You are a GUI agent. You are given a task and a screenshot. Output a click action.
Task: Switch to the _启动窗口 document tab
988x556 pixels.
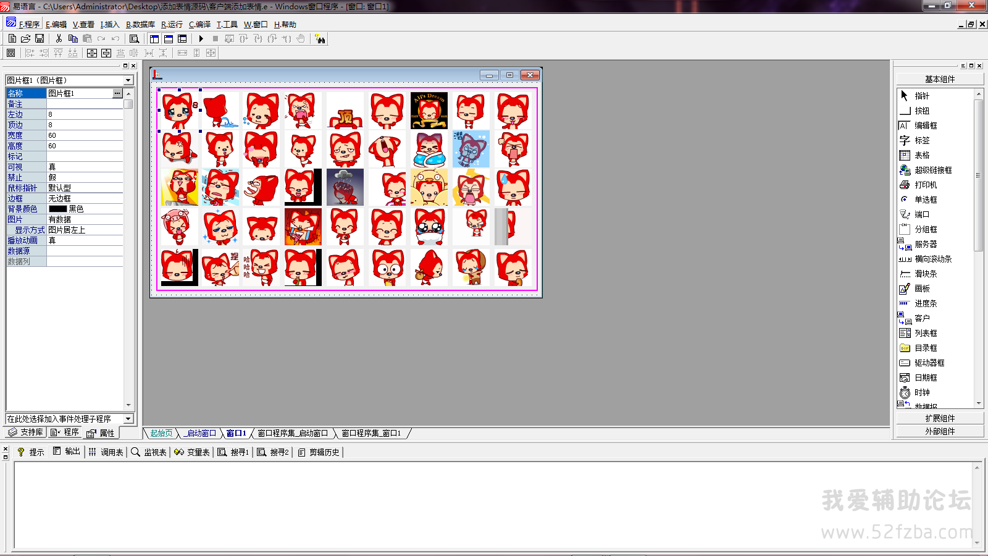coord(200,433)
